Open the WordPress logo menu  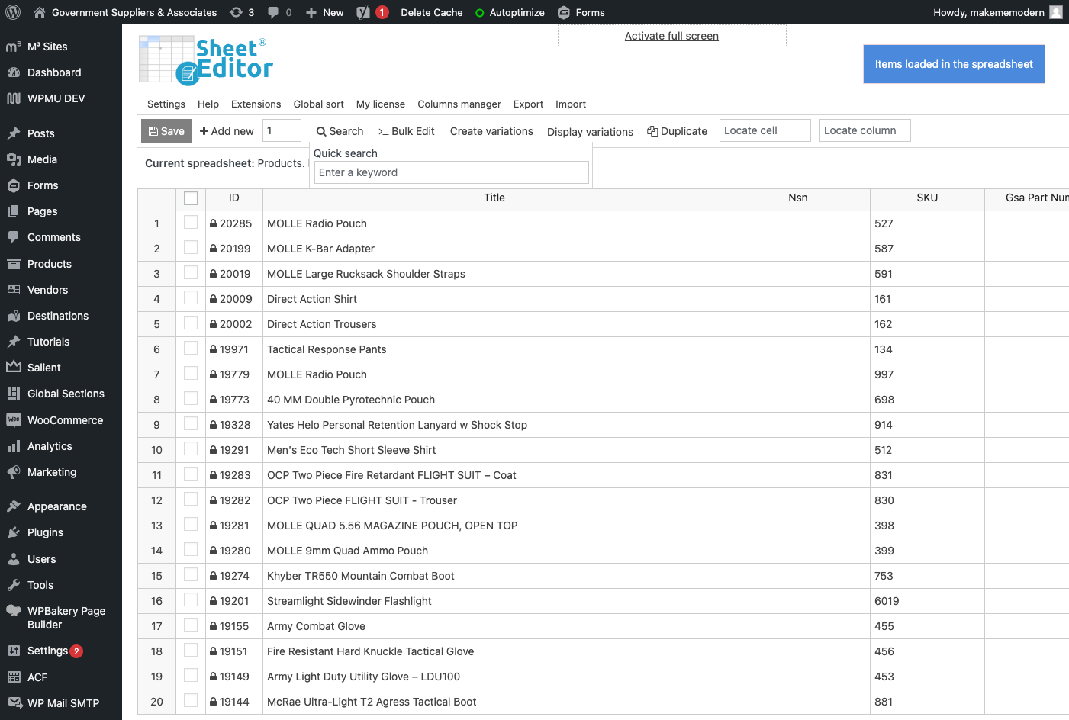[x=13, y=12]
